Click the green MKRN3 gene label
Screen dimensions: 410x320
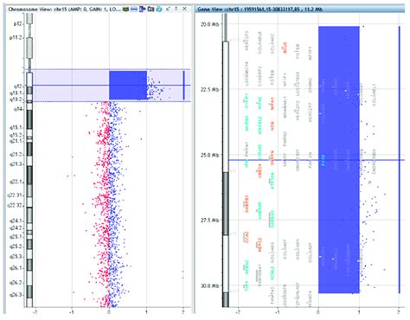(247, 124)
